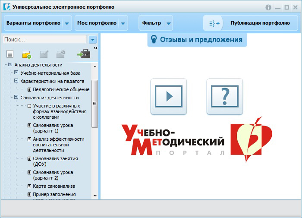Click the tree scrollbar up arrow
Screen dimensions: 302x218
click(x=95, y=66)
